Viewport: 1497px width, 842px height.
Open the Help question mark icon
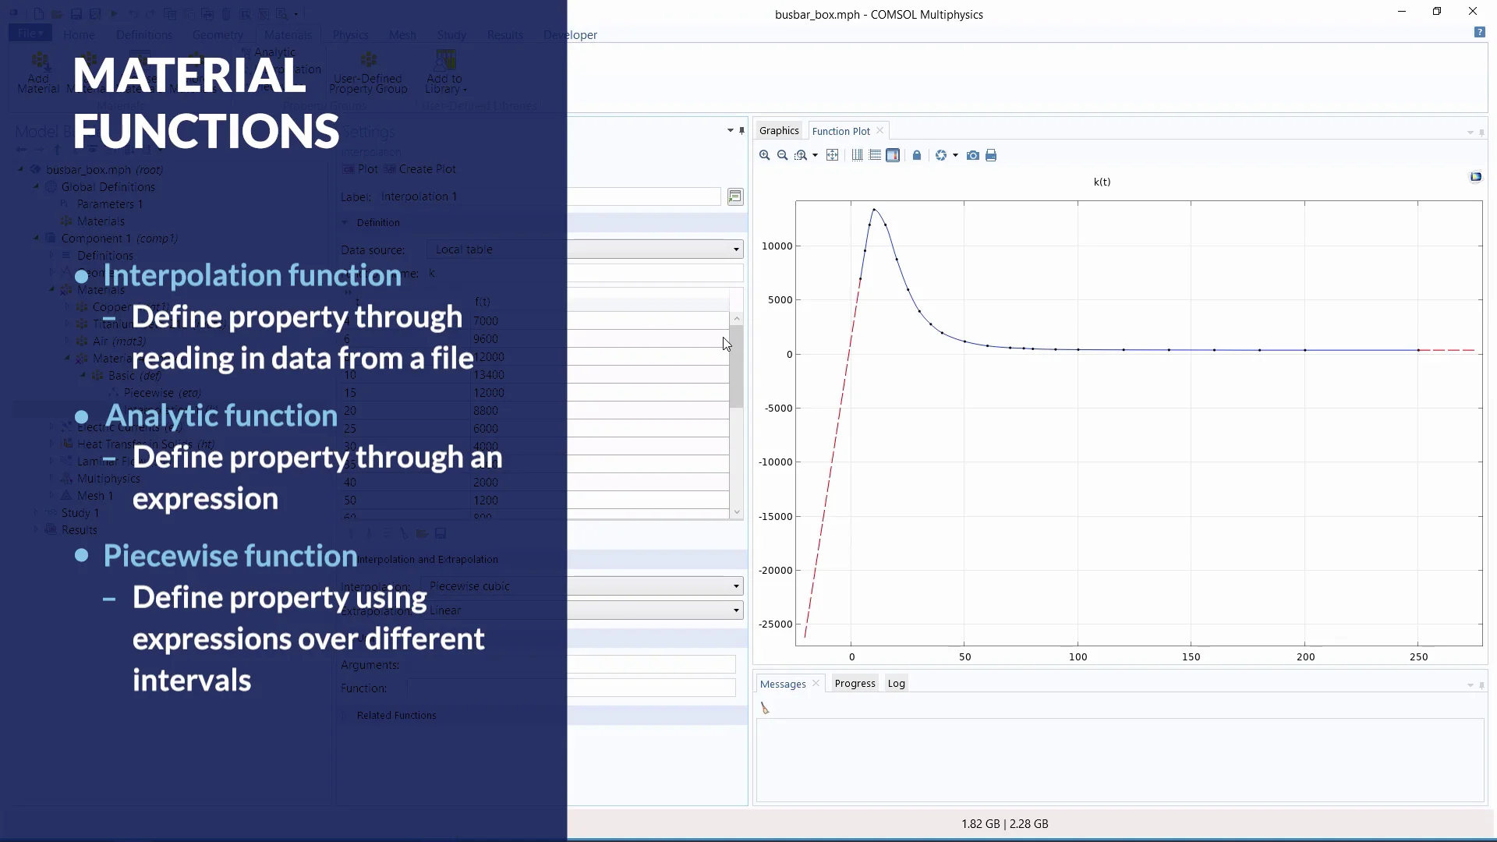tap(1479, 32)
